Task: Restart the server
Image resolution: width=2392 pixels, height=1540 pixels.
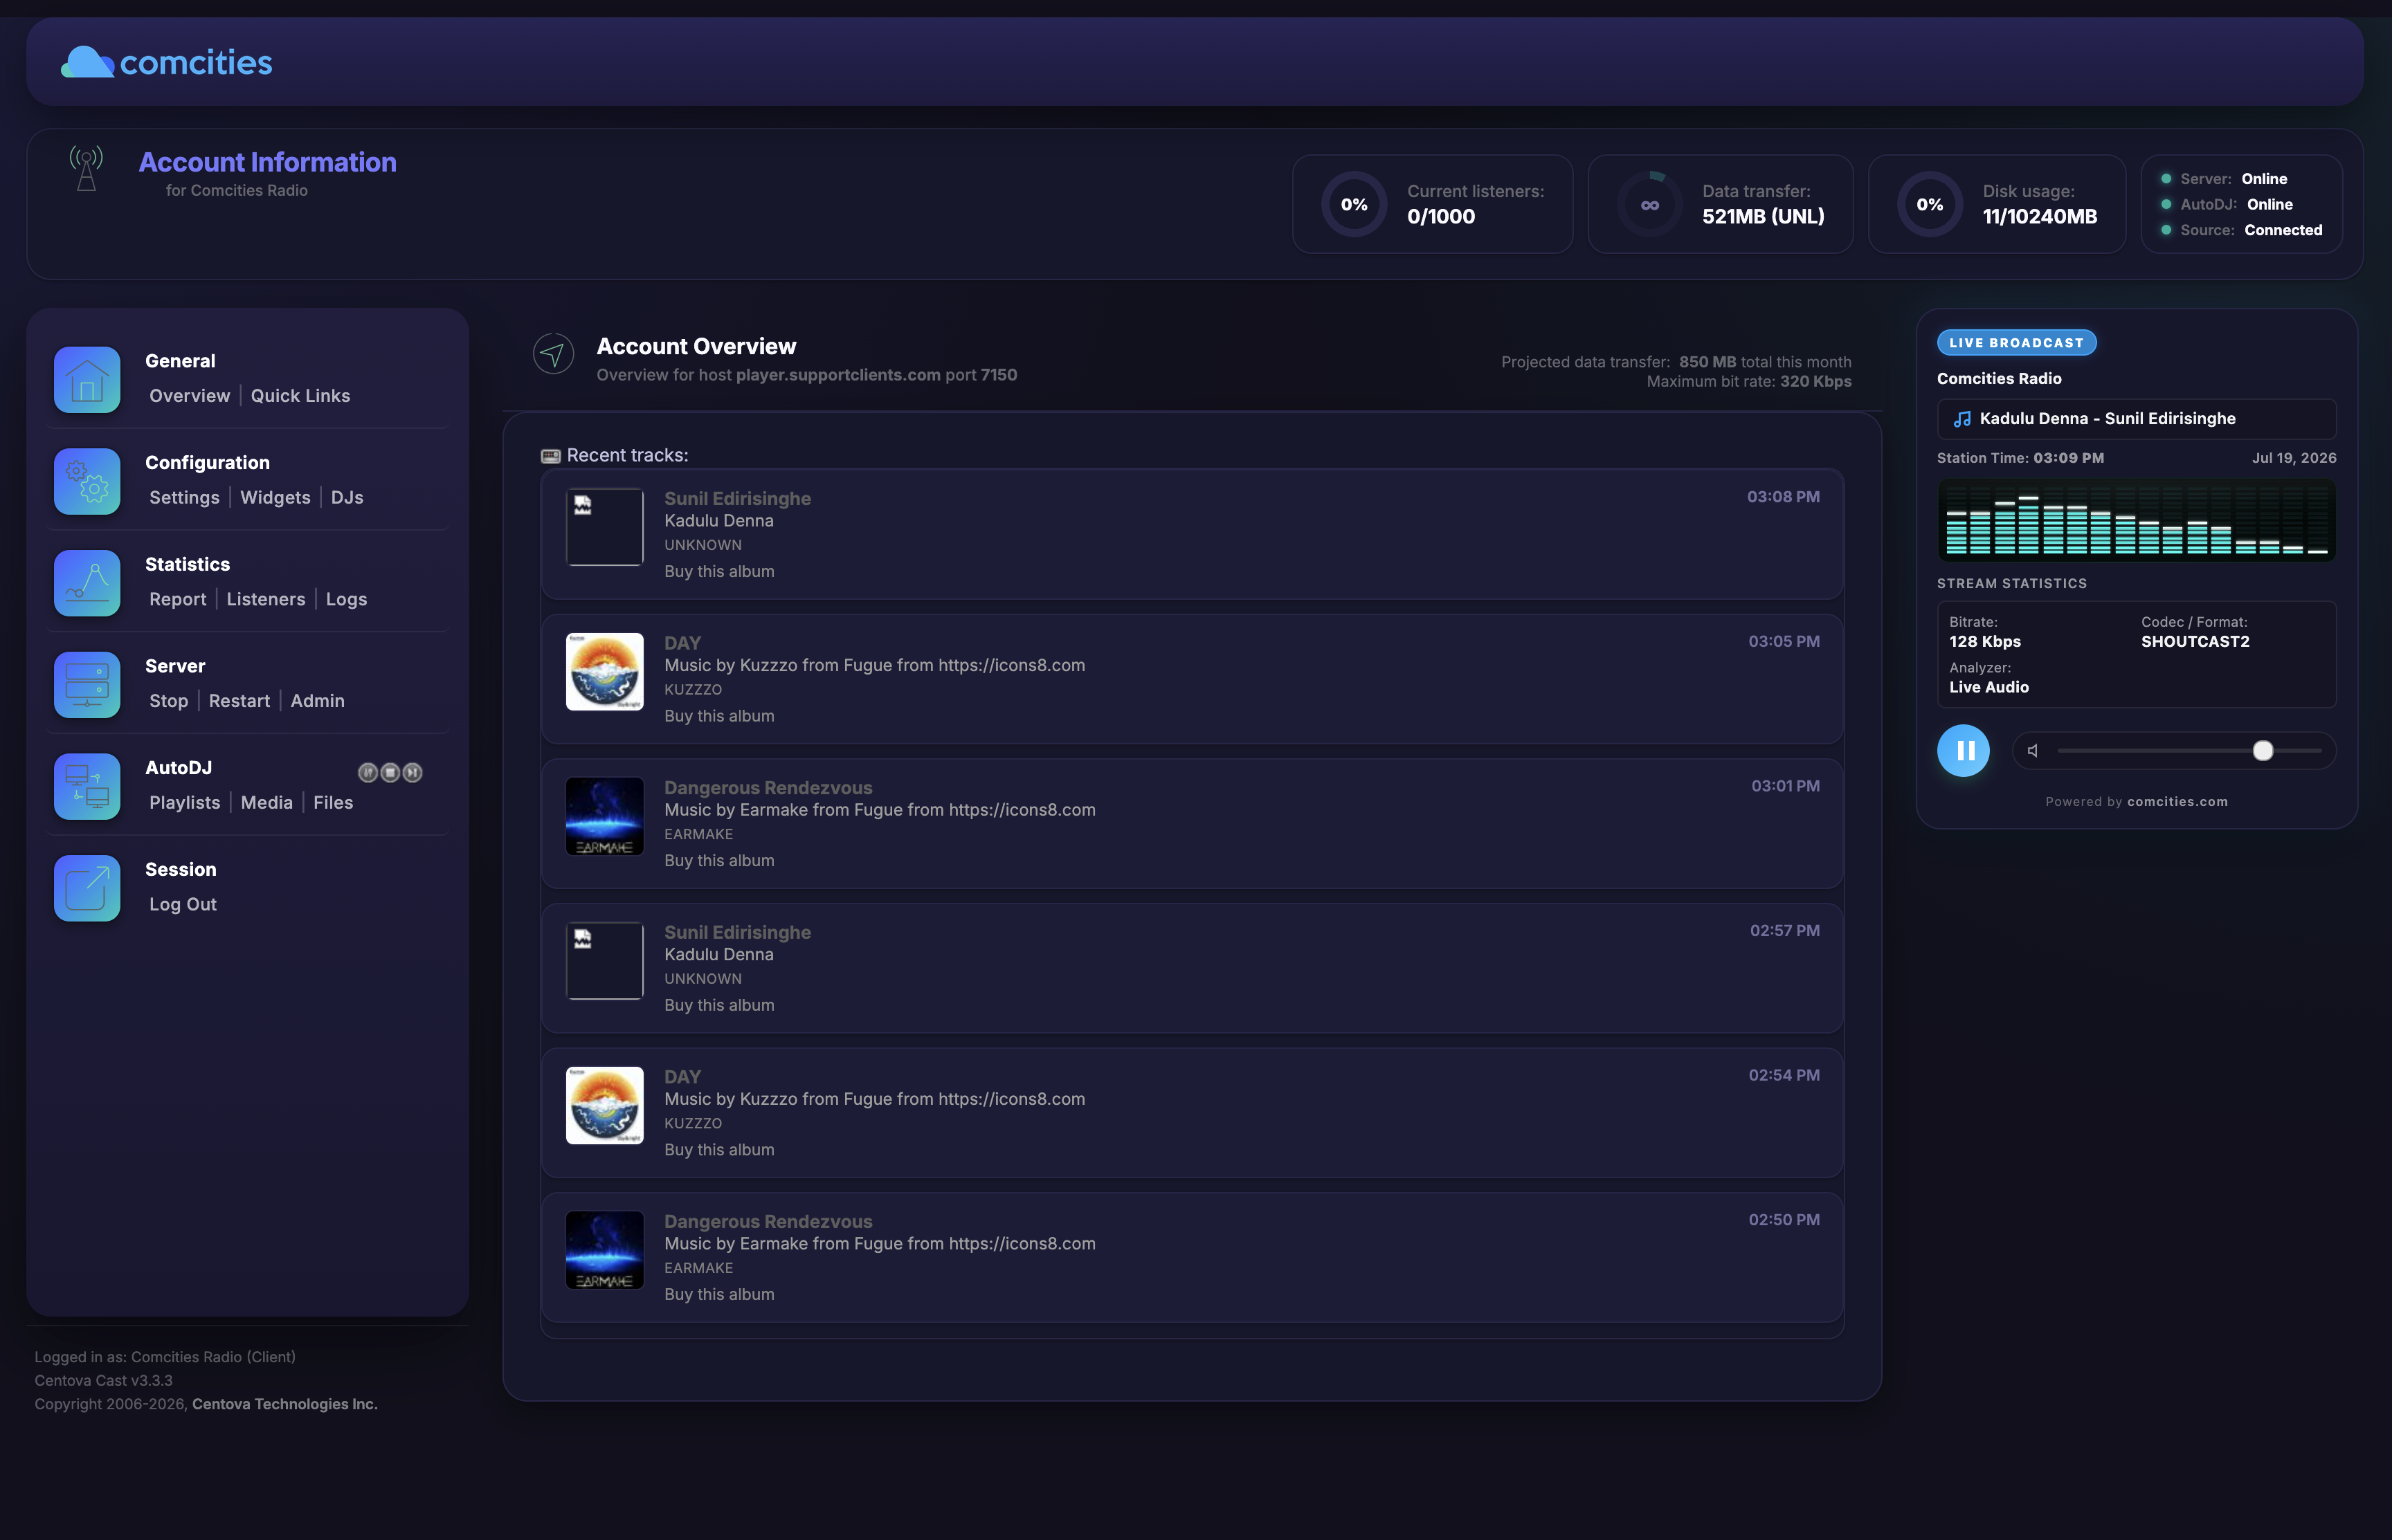Action: pyautogui.click(x=239, y=701)
